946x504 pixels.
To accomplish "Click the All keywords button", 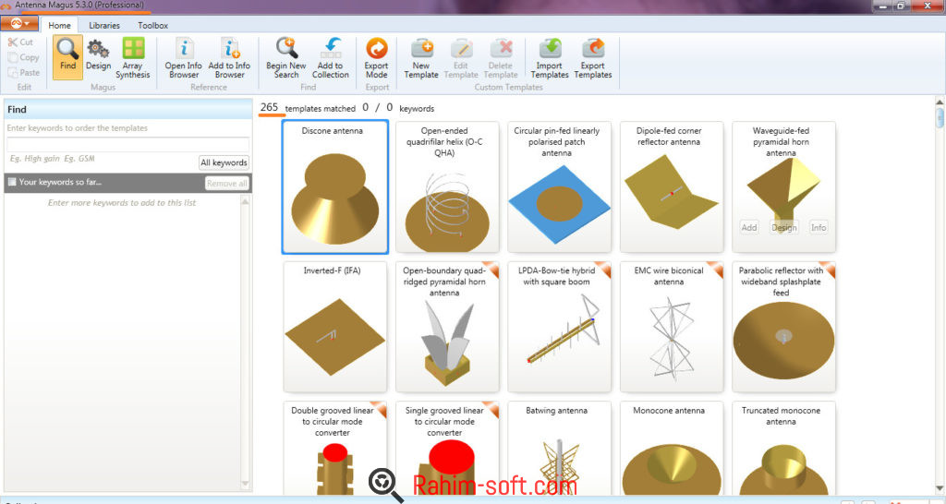I will click(x=224, y=162).
